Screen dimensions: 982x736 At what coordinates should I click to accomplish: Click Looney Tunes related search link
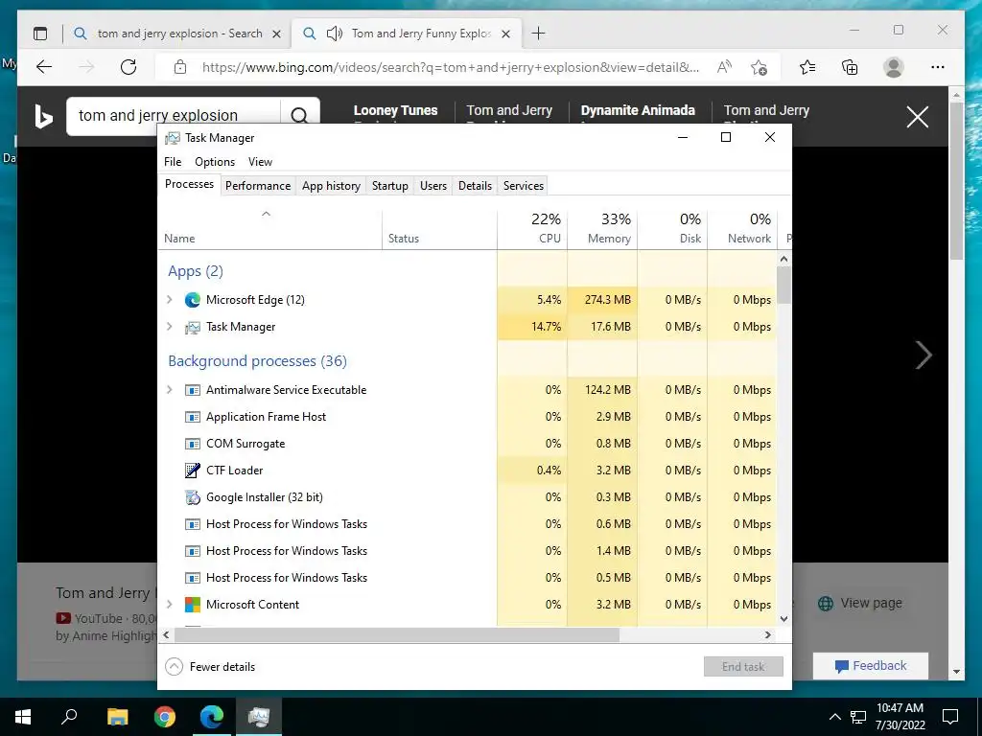point(395,111)
